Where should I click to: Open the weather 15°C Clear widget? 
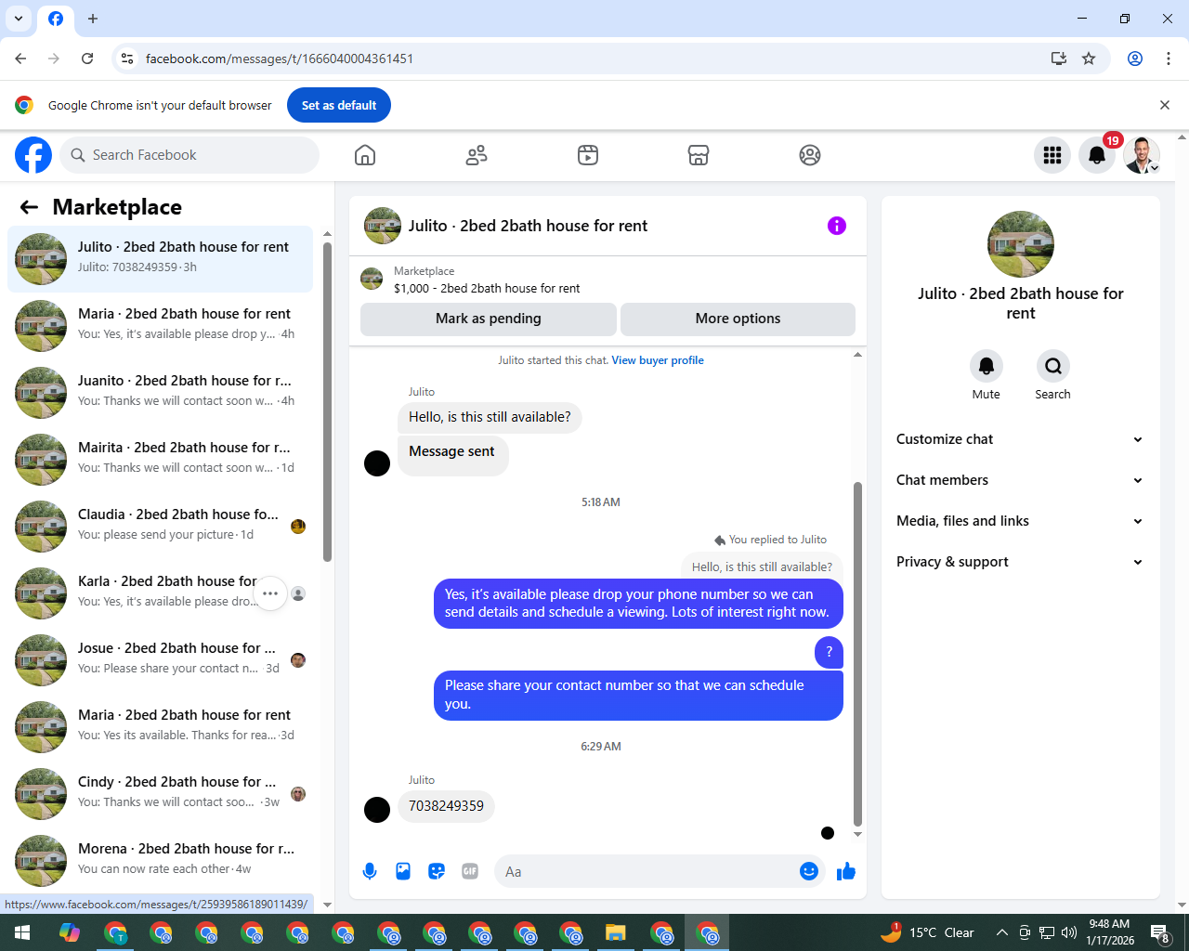pyautogui.click(x=927, y=932)
